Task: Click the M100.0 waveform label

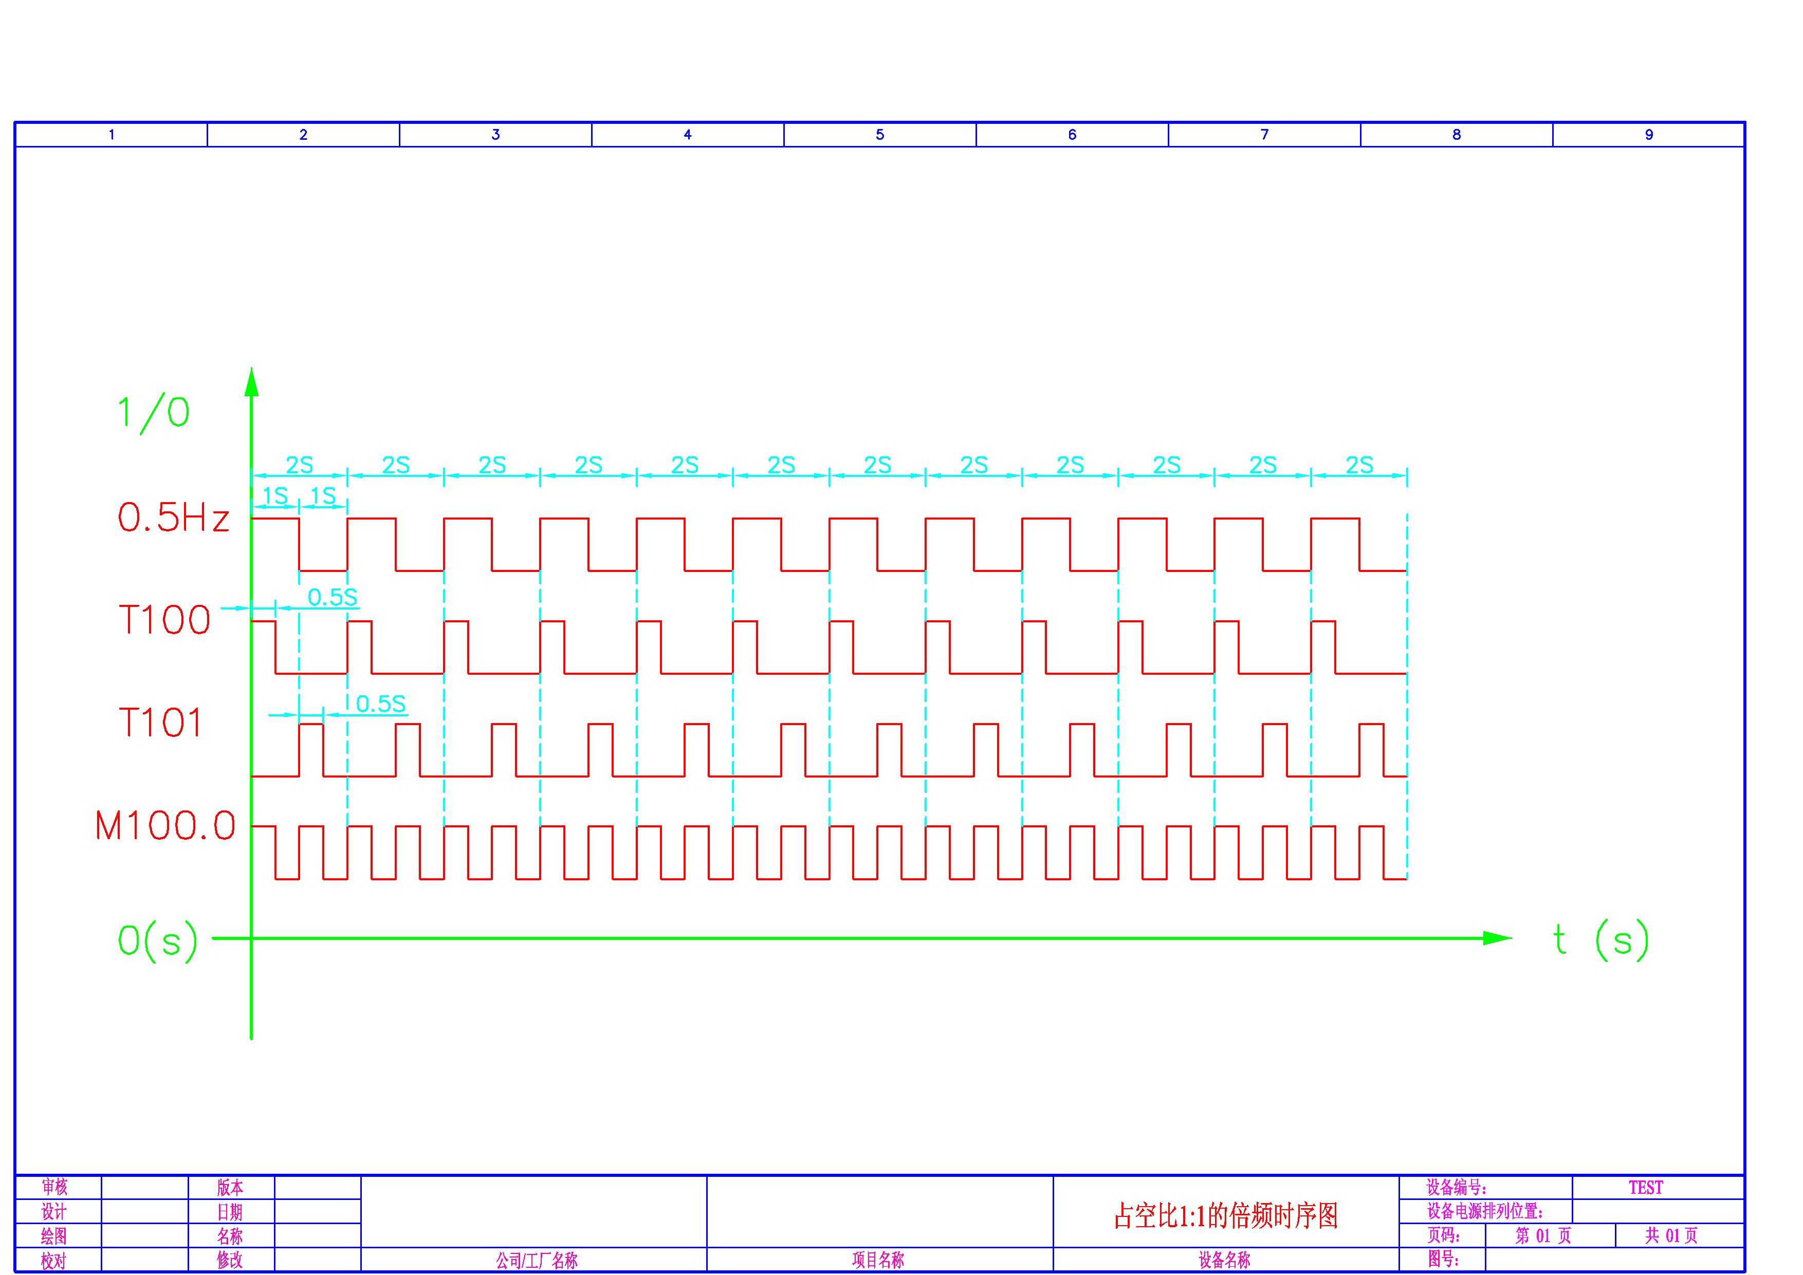Action: click(x=165, y=826)
